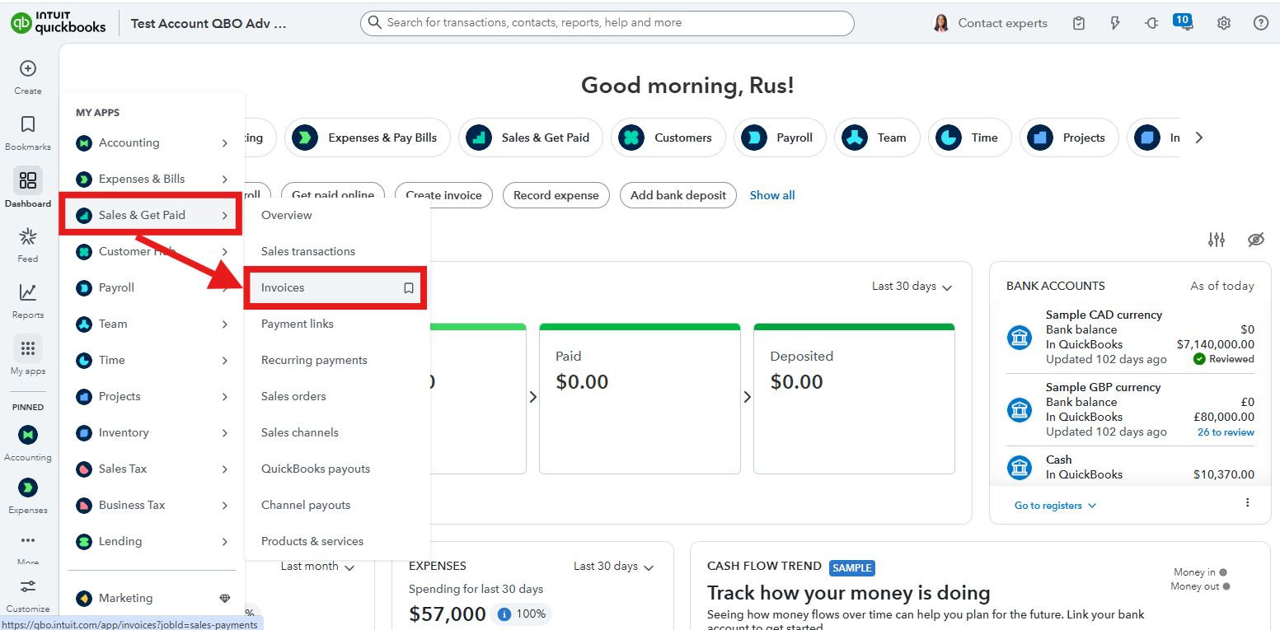Open the Create plus icon
Screen dimensions: 1280x630
[x=28, y=68]
